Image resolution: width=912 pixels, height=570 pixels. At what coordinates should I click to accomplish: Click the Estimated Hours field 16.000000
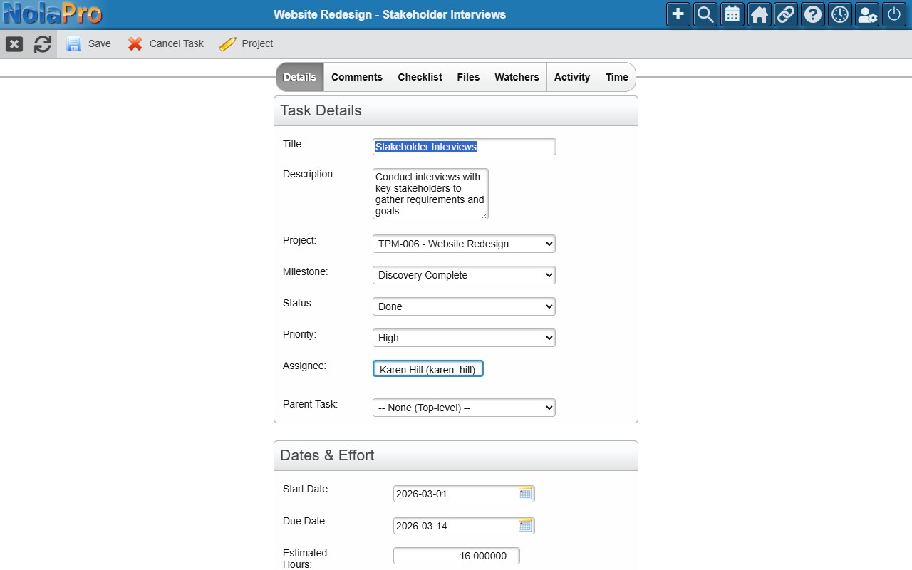coord(457,556)
